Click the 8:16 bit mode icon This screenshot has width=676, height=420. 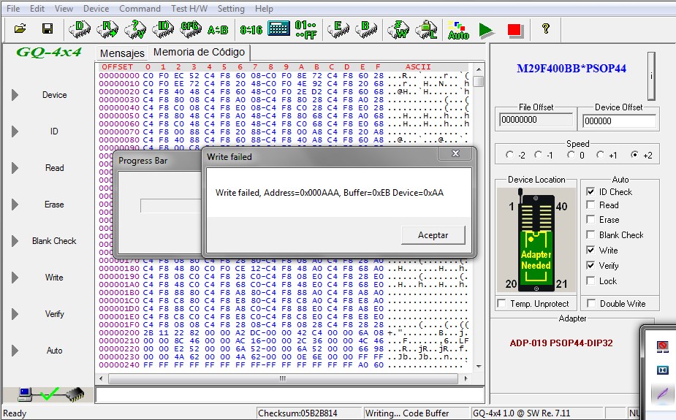click(x=251, y=29)
